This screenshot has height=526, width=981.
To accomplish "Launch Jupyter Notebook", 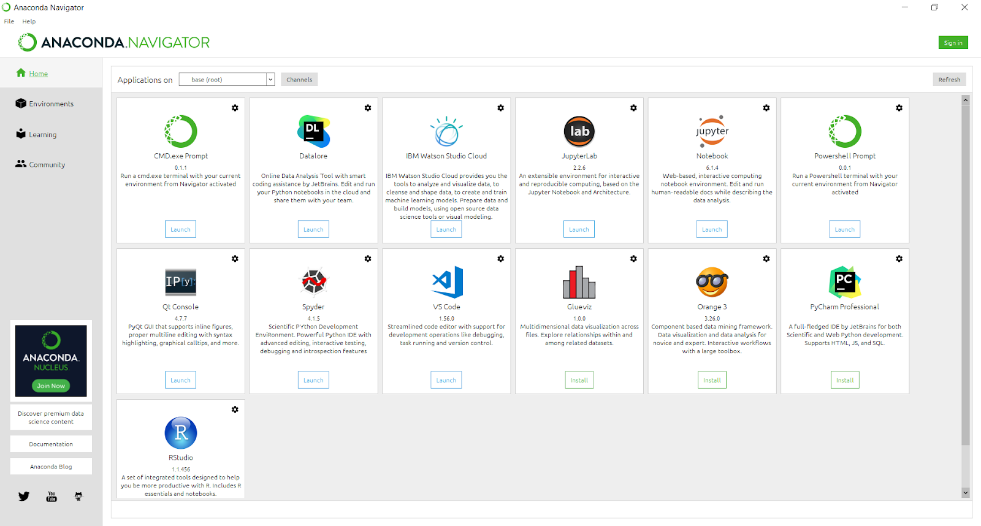I will [712, 229].
